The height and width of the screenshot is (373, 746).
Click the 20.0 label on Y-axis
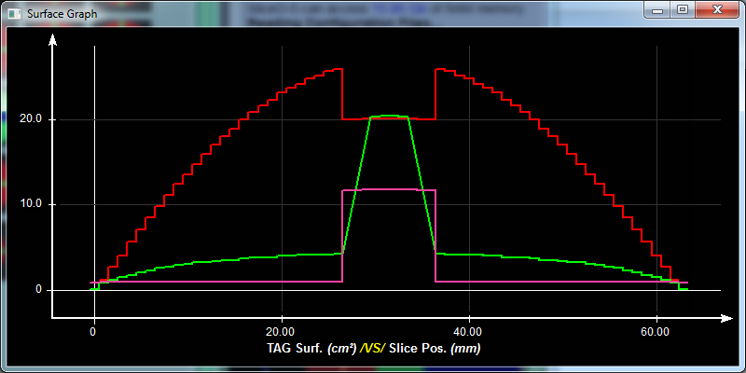(x=31, y=119)
